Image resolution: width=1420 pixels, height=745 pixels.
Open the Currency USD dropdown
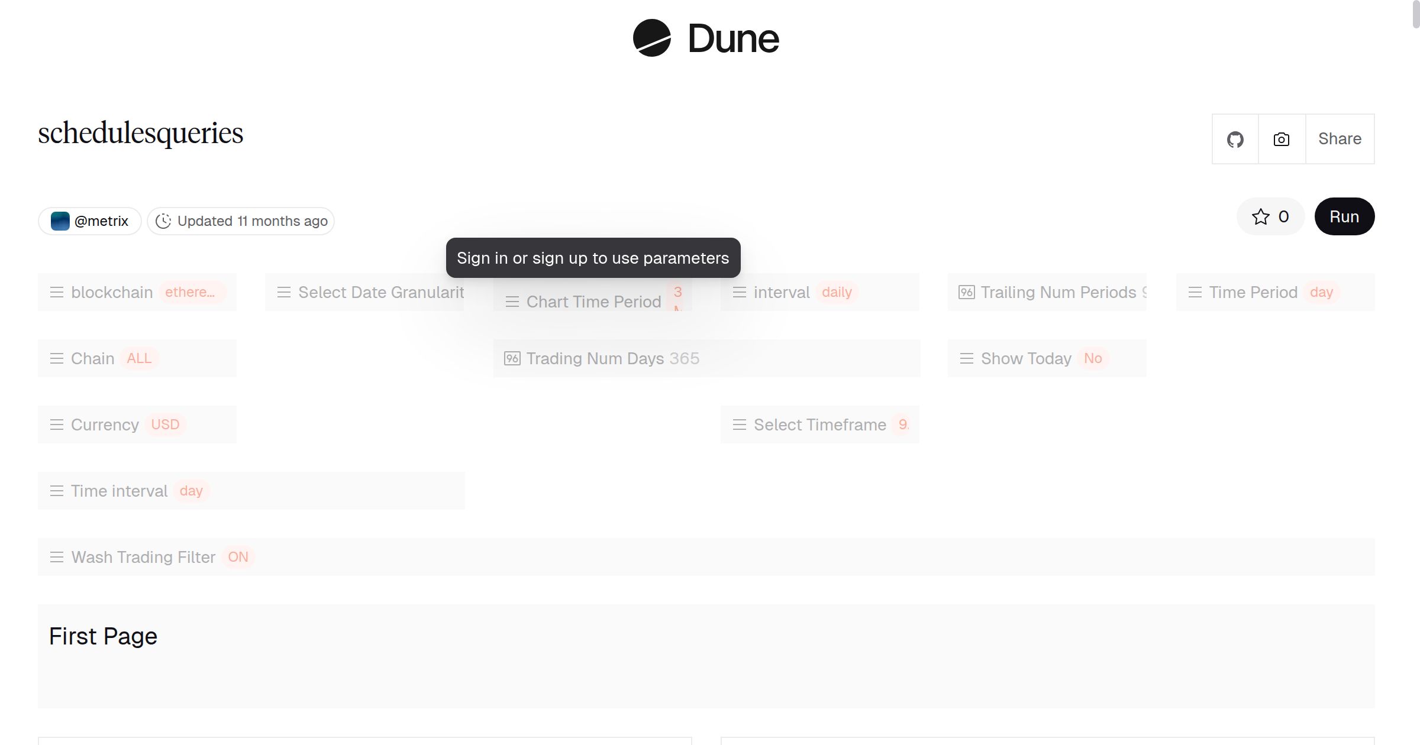coord(165,425)
